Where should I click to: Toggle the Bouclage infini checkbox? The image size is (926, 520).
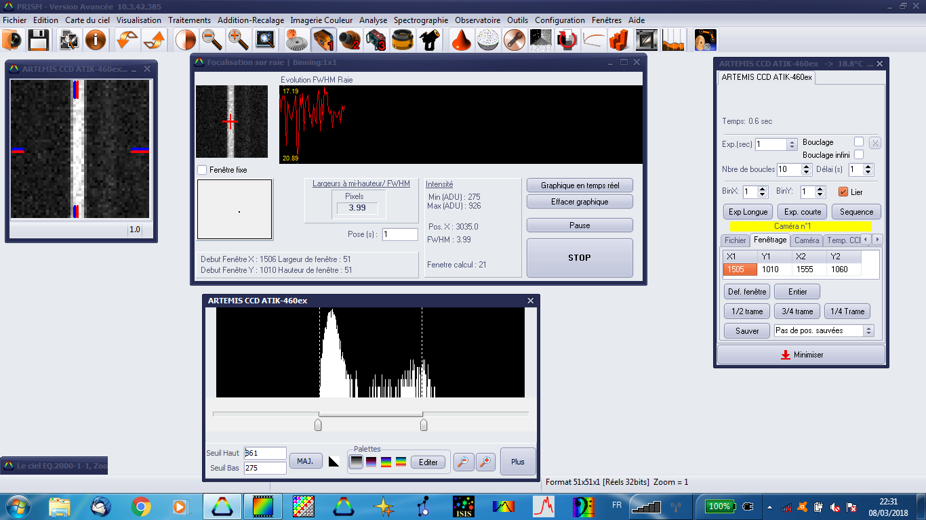coord(859,155)
